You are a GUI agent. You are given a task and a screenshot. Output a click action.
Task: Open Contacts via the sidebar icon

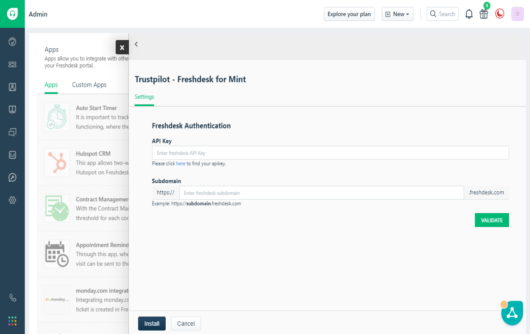pos(12,87)
